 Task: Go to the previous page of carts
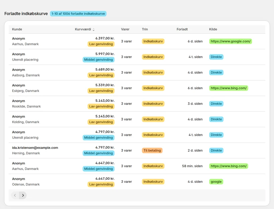15,195
